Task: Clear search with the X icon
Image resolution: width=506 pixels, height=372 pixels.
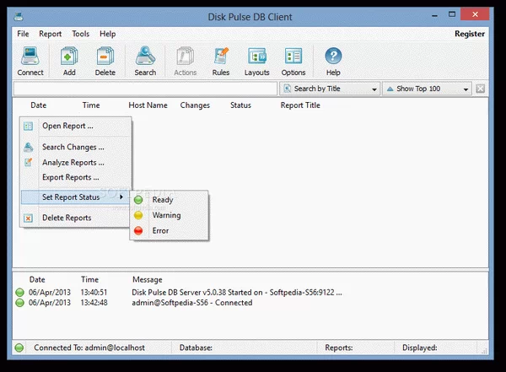Action: [x=480, y=89]
